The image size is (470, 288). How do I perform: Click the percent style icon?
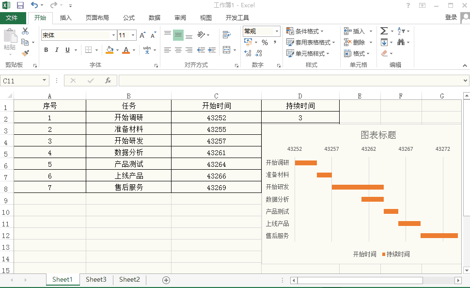pos(265,43)
